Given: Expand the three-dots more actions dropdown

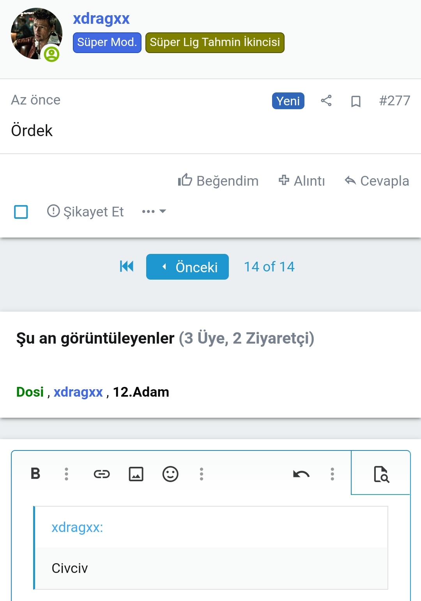Looking at the screenshot, I should tap(154, 211).
